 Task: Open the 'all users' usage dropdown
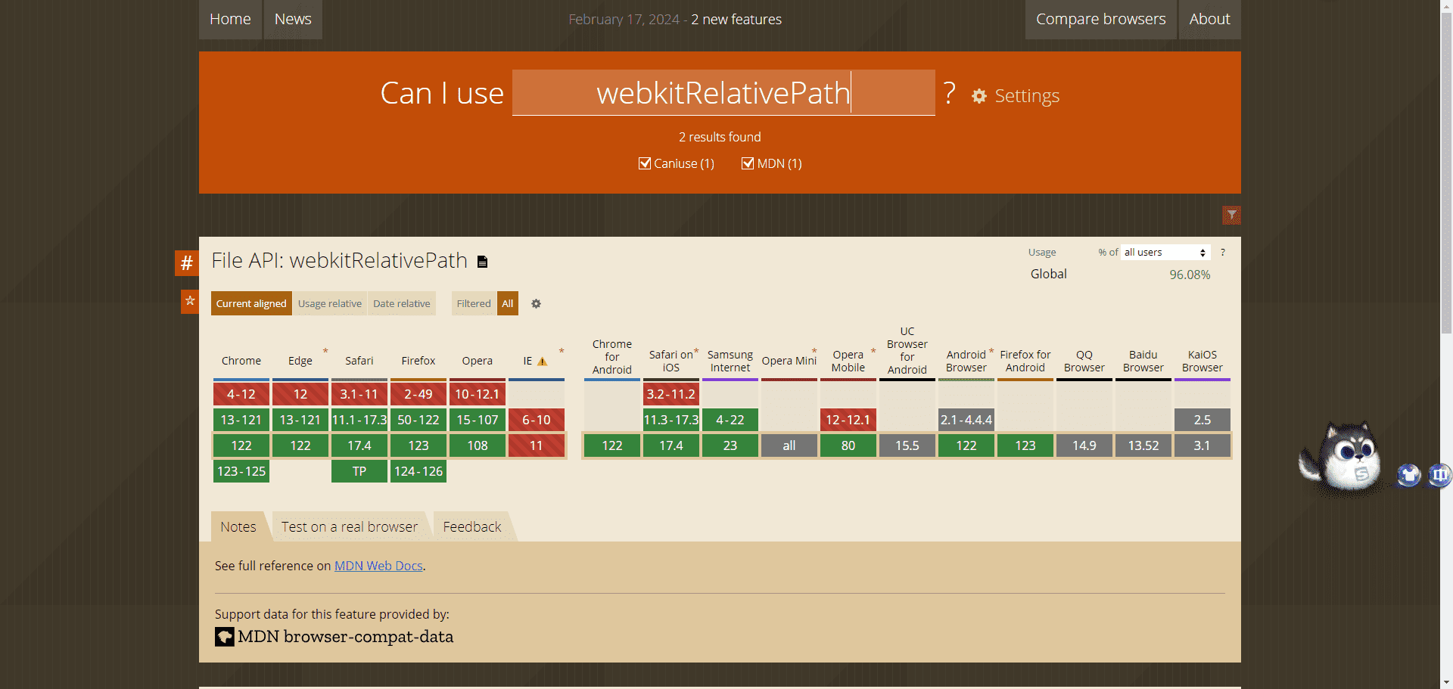click(x=1165, y=253)
